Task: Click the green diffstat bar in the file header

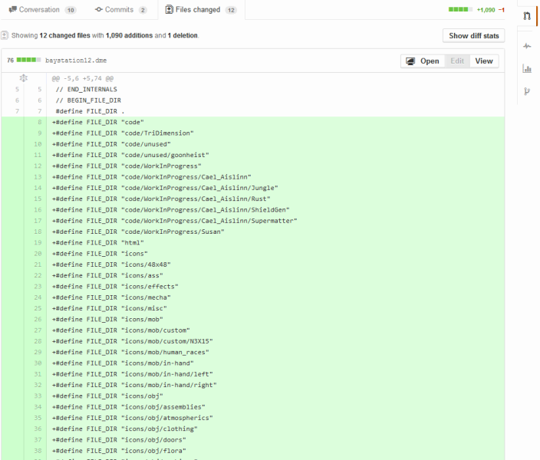Action: [29, 60]
